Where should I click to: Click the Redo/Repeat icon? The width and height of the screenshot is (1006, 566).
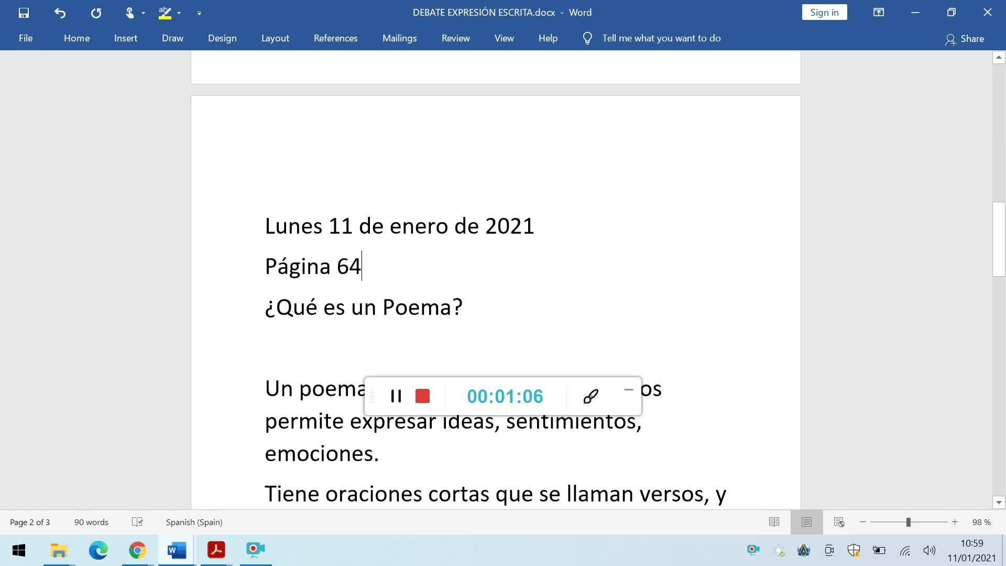click(x=96, y=13)
